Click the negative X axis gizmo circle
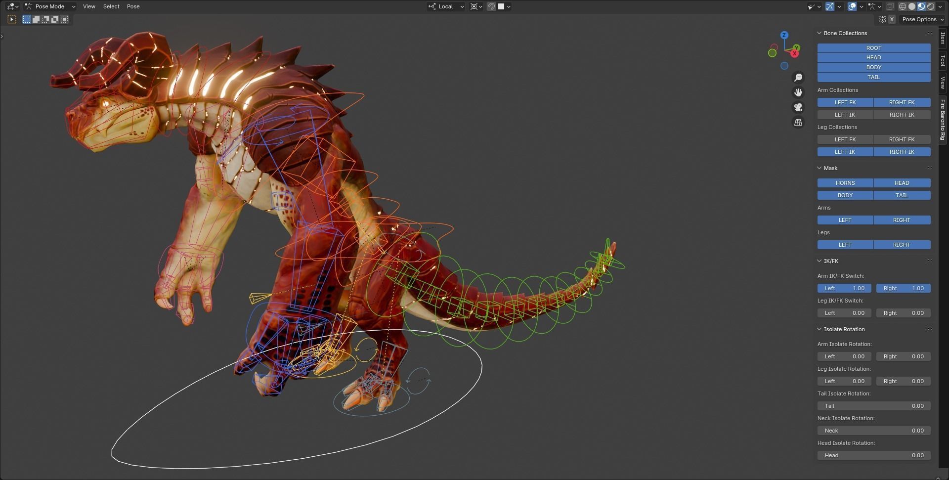 (774, 47)
